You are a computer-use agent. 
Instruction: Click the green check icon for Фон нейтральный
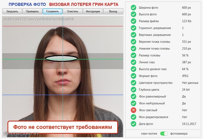pos(133,103)
